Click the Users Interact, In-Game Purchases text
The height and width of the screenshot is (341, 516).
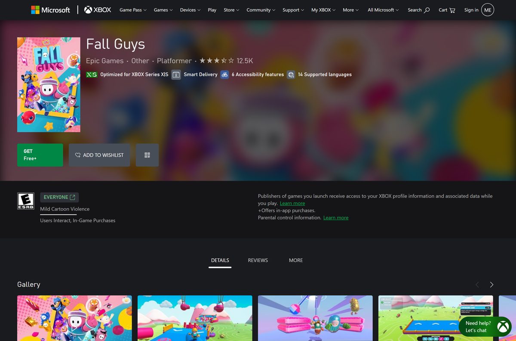tap(78, 220)
